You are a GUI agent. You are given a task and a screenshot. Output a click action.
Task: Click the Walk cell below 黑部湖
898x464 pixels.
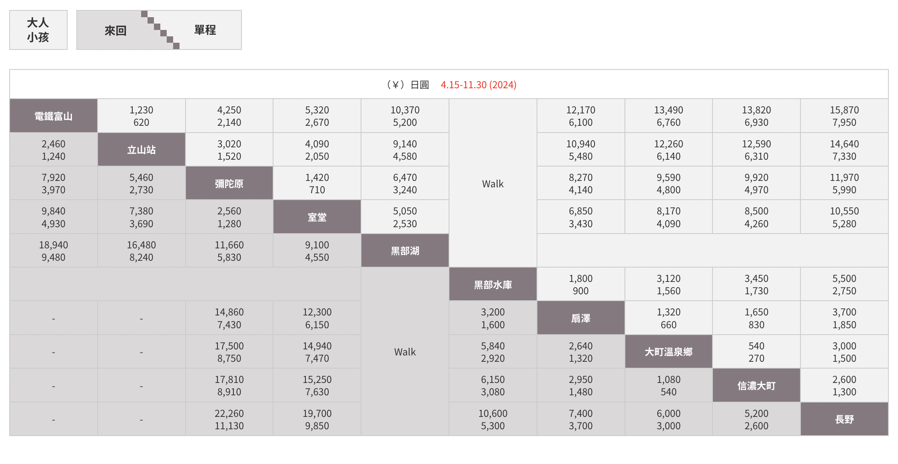point(405,352)
